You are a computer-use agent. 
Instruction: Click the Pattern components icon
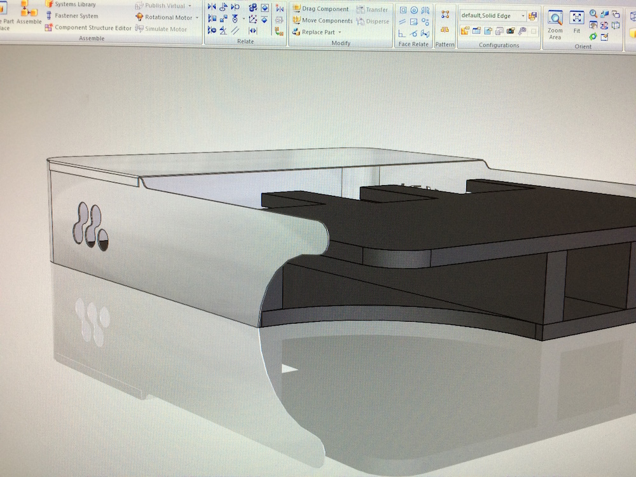[x=445, y=14]
